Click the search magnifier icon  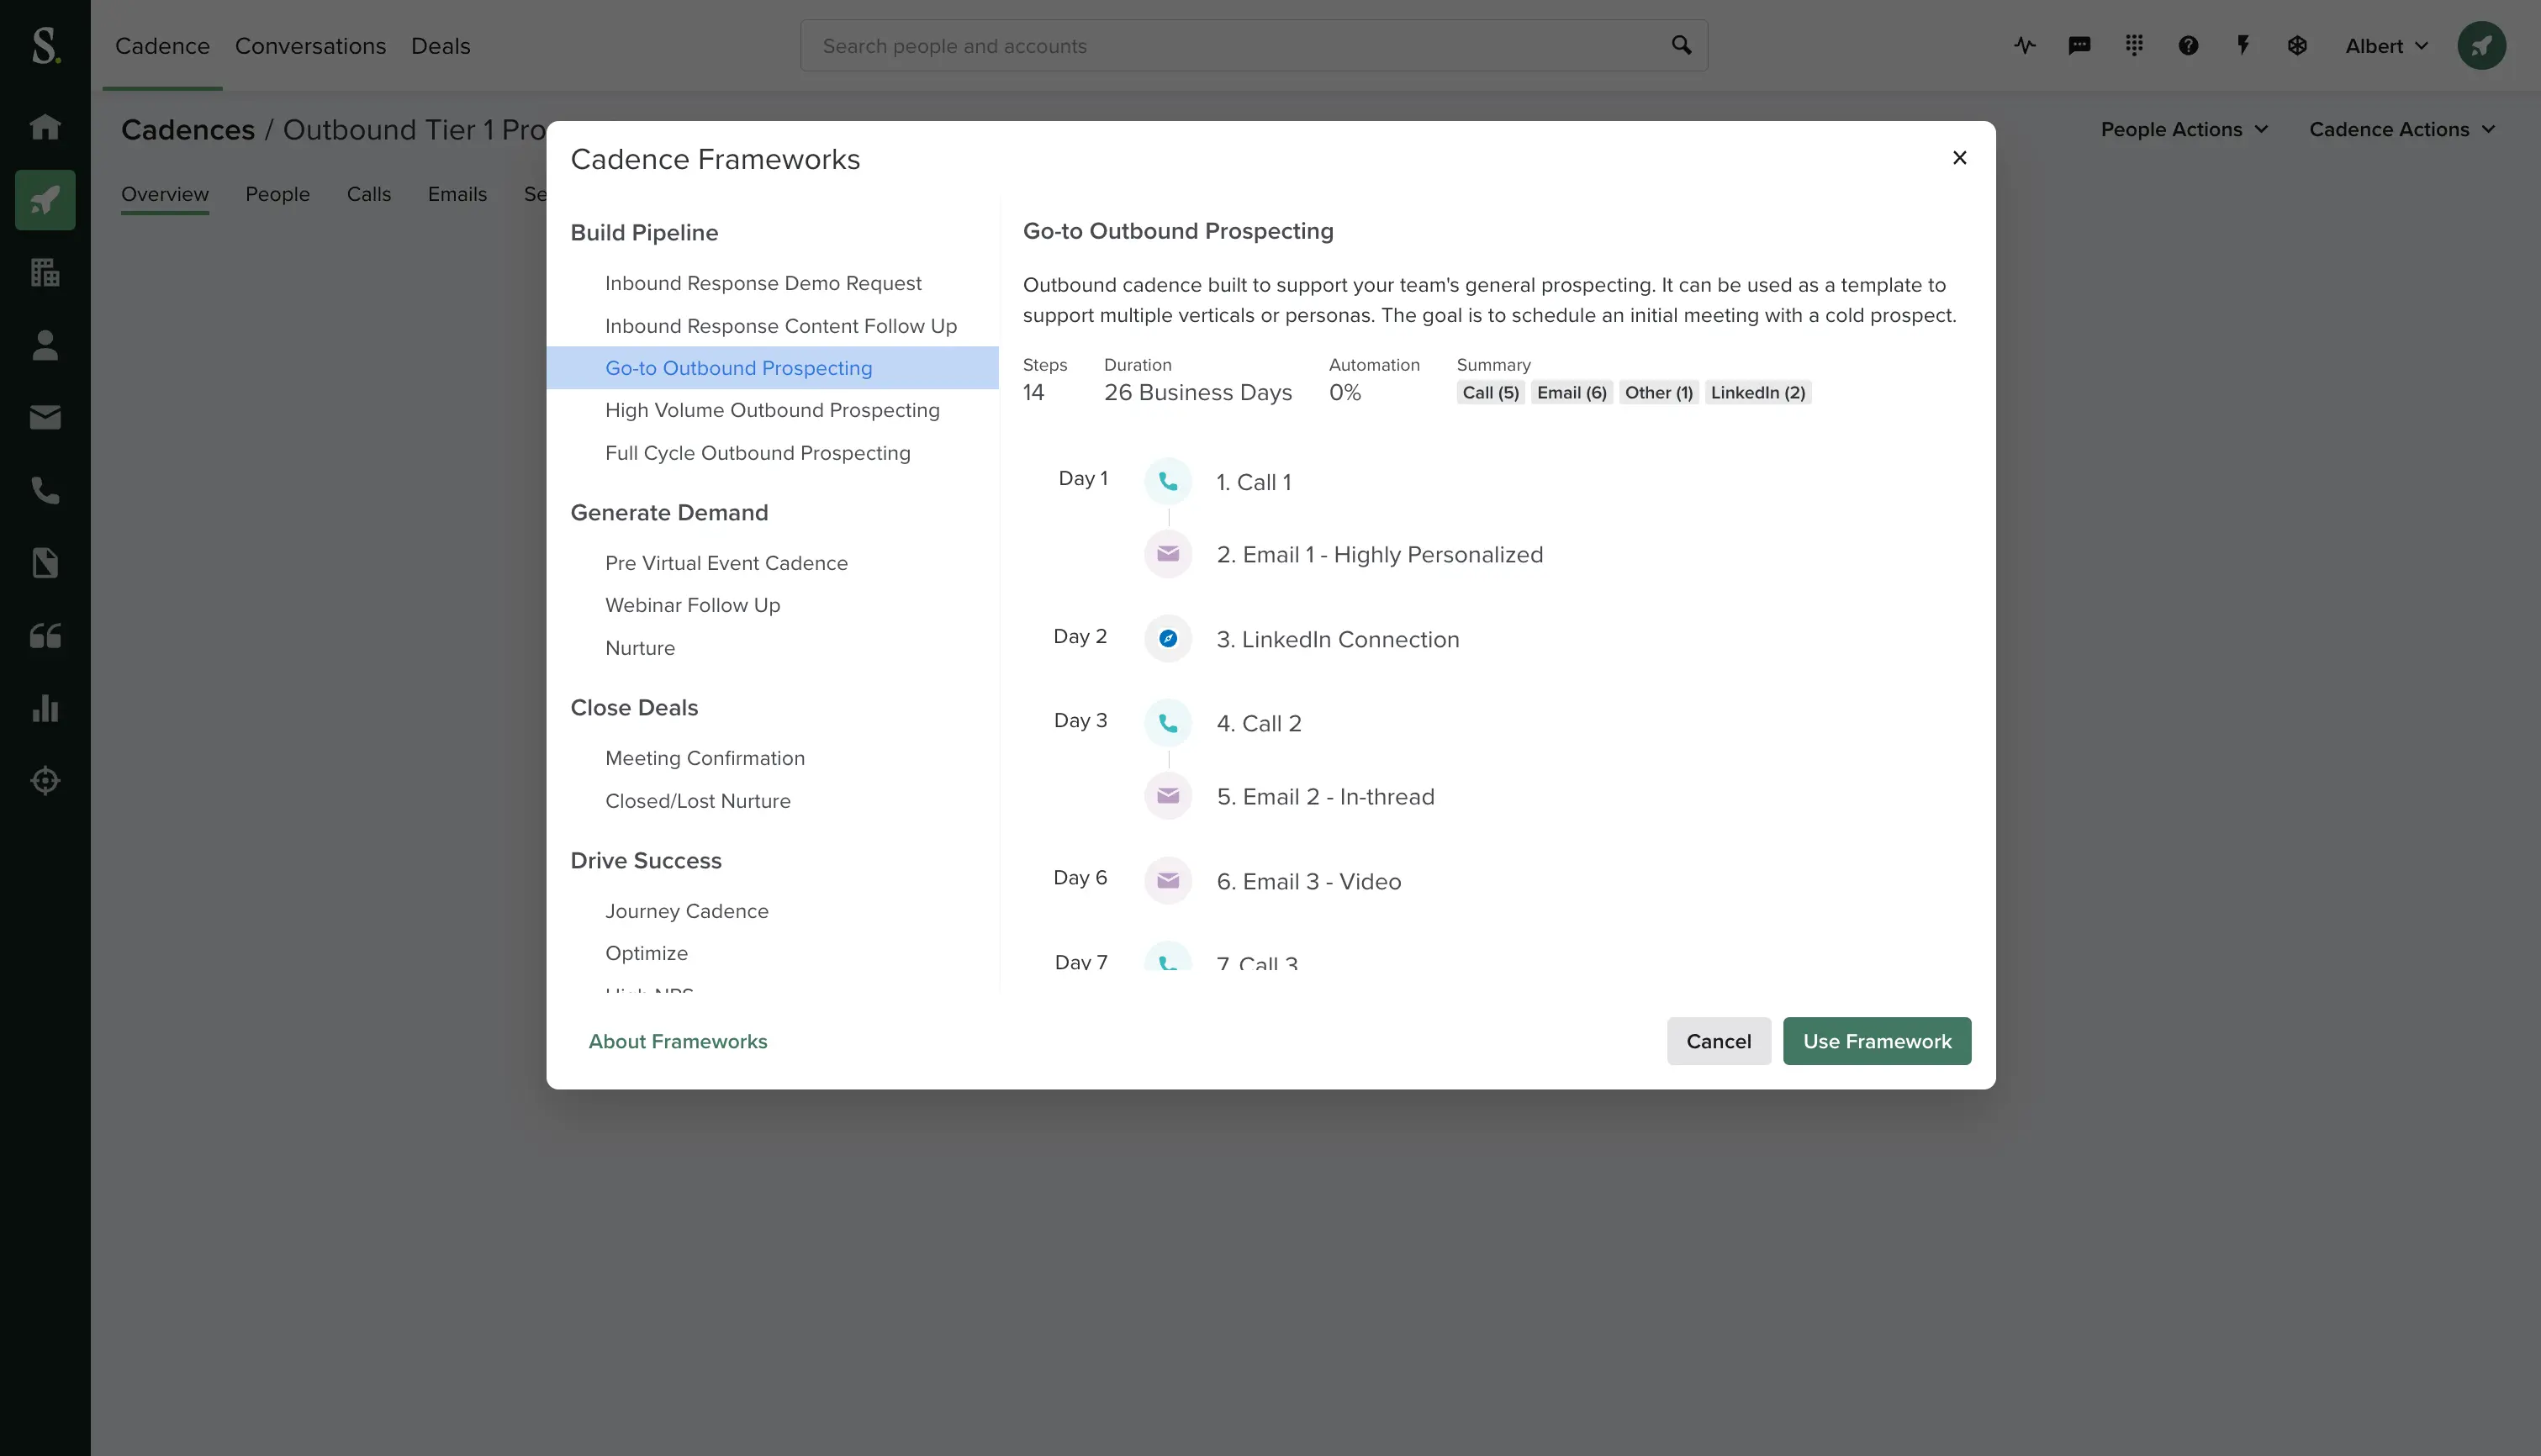(1681, 45)
